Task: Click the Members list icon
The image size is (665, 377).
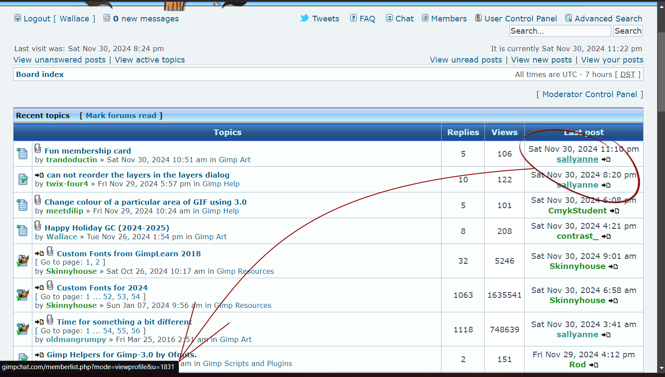Action: pos(425,18)
